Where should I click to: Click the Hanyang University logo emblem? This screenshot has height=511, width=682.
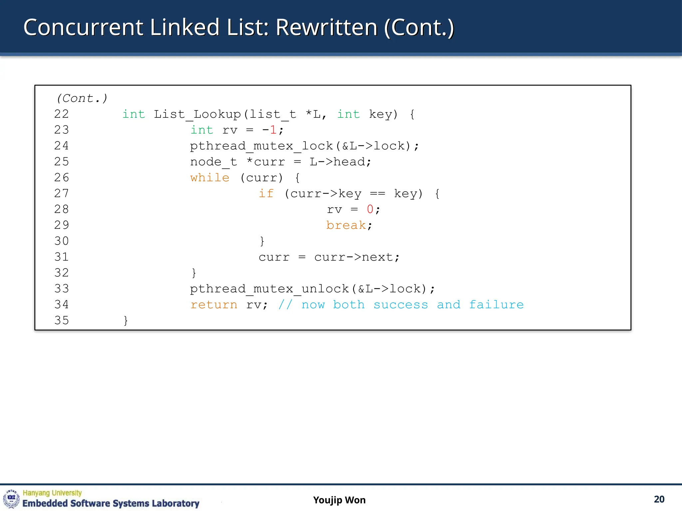point(11,498)
